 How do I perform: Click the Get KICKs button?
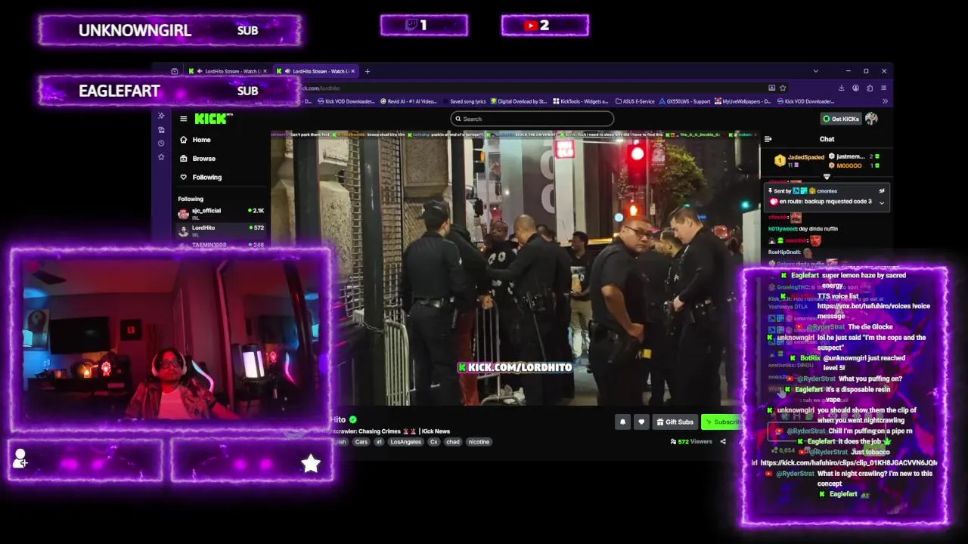click(x=841, y=119)
